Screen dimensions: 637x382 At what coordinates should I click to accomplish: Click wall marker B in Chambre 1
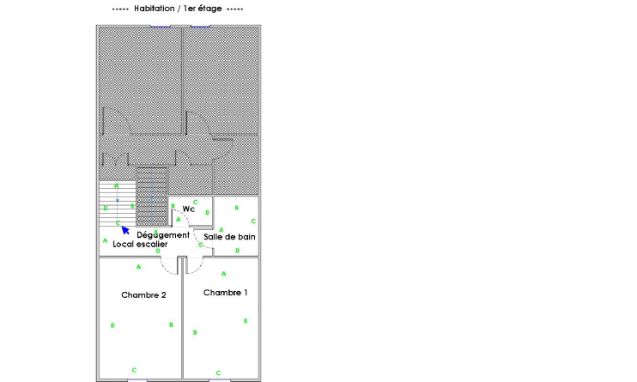[x=246, y=321]
